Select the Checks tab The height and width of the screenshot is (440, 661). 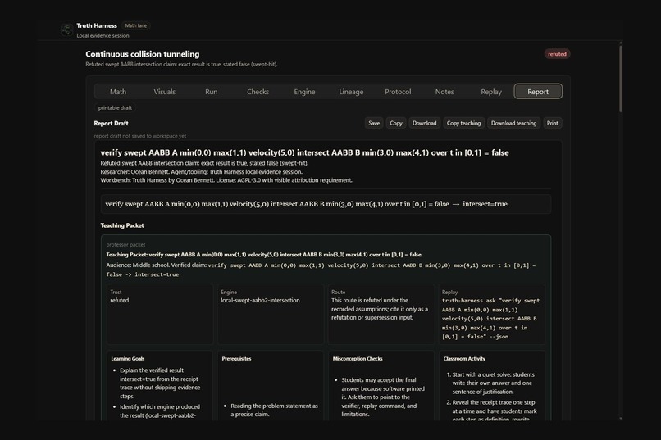tap(258, 92)
